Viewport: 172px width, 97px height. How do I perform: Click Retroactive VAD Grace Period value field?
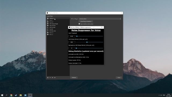[72, 48]
